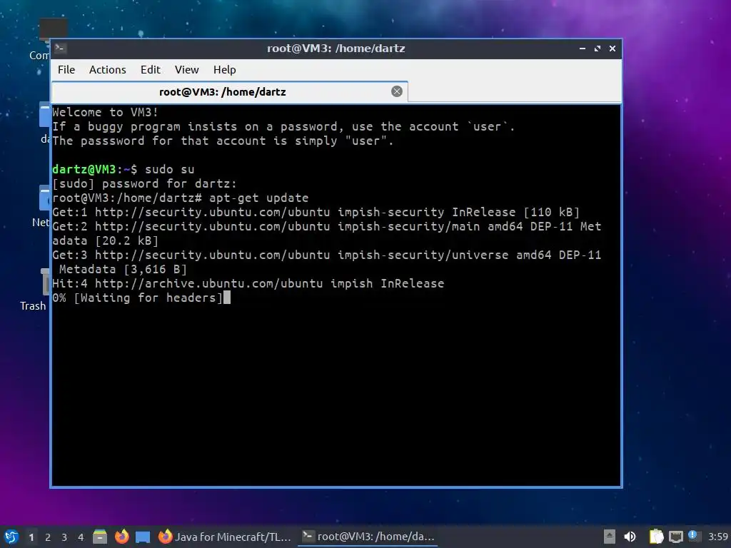Click 'The passsword for that account' line
The image size is (731, 548).
coord(223,141)
